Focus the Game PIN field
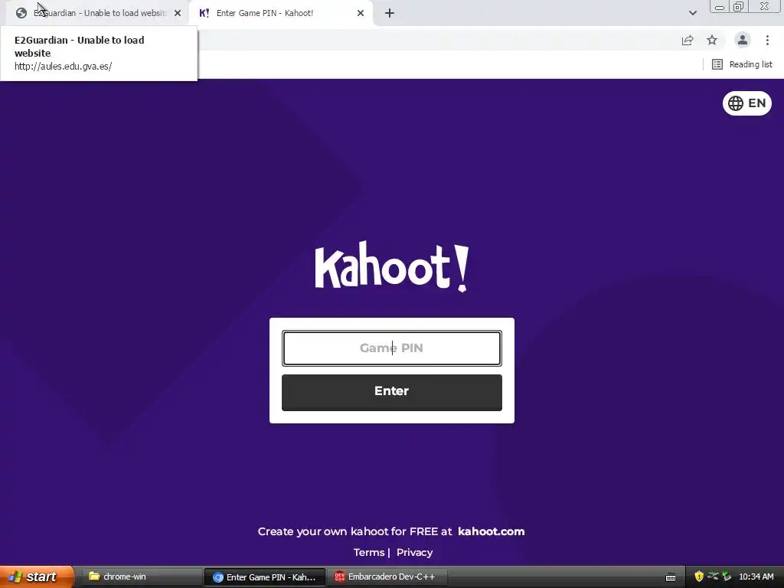The height and width of the screenshot is (588, 784). click(391, 348)
